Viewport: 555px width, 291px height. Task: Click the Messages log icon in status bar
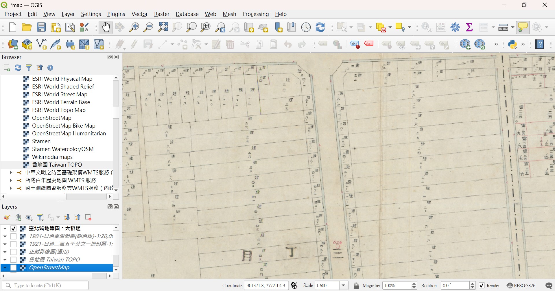pos(549,286)
